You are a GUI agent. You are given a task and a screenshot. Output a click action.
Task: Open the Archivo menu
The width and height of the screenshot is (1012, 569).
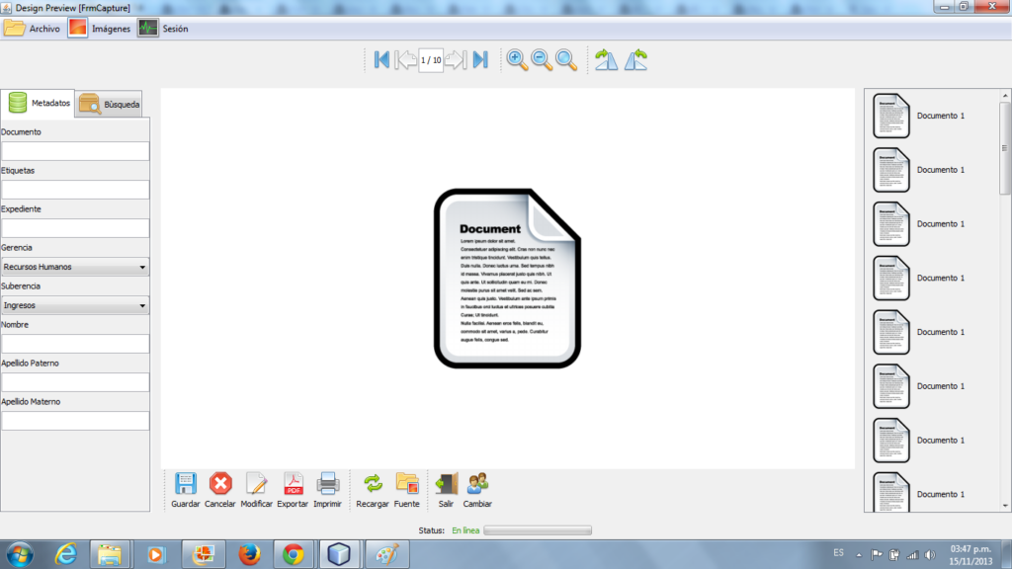32,29
